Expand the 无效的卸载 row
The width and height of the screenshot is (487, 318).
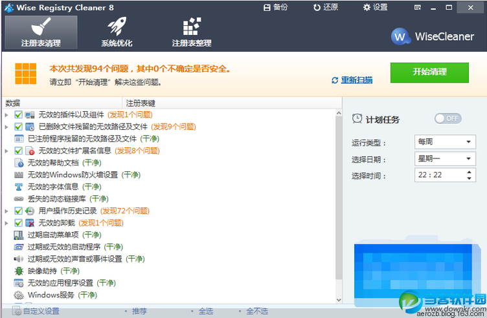click(x=6, y=223)
